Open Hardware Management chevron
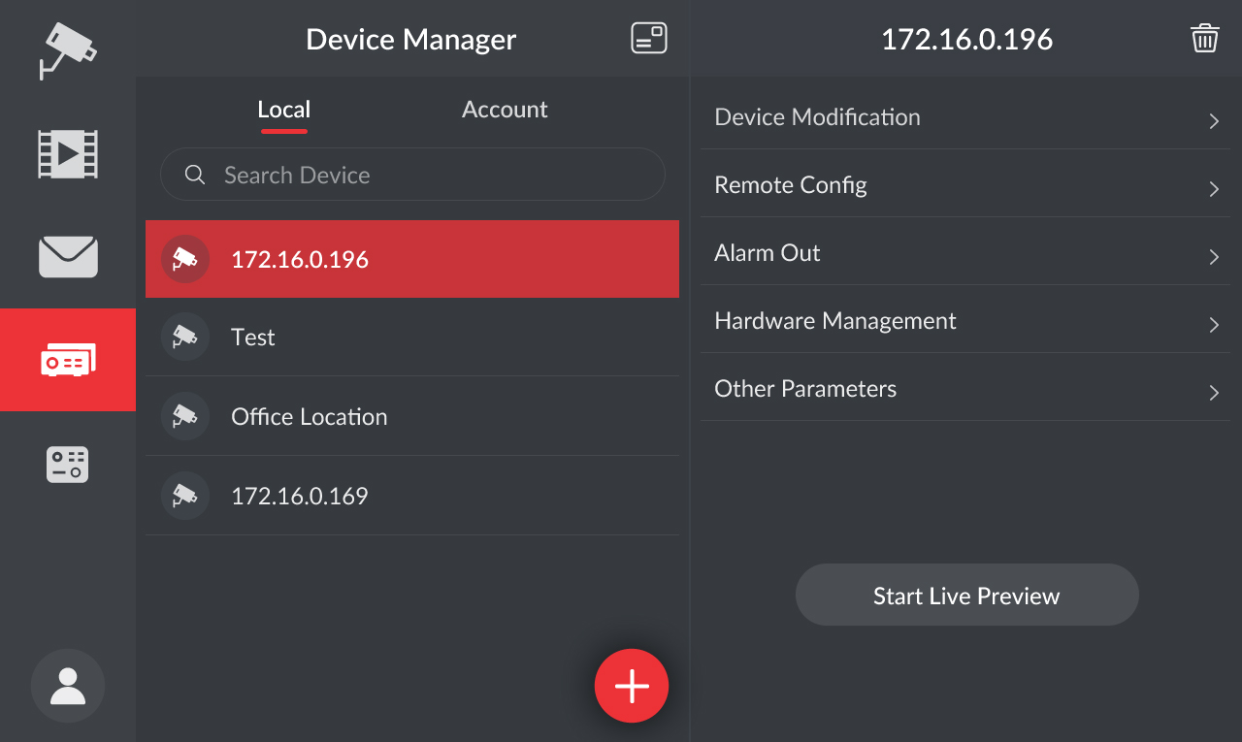 (1213, 324)
